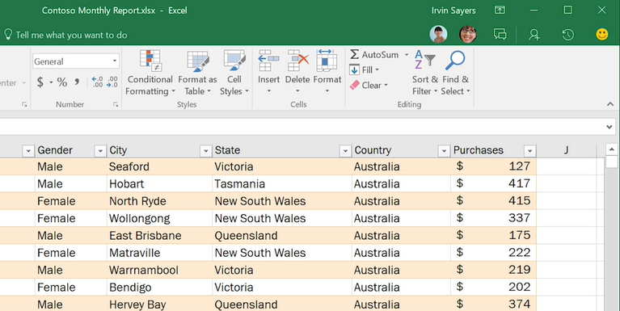The width and height of the screenshot is (620, 311).
Task: Open the version history clock icon
Action: click(x=567, y=35)
